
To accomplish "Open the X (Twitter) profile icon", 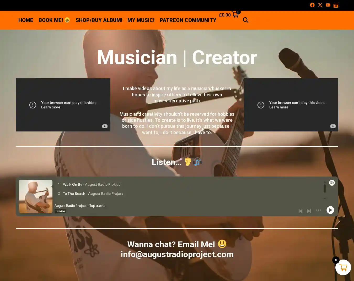I will [320, 5].
